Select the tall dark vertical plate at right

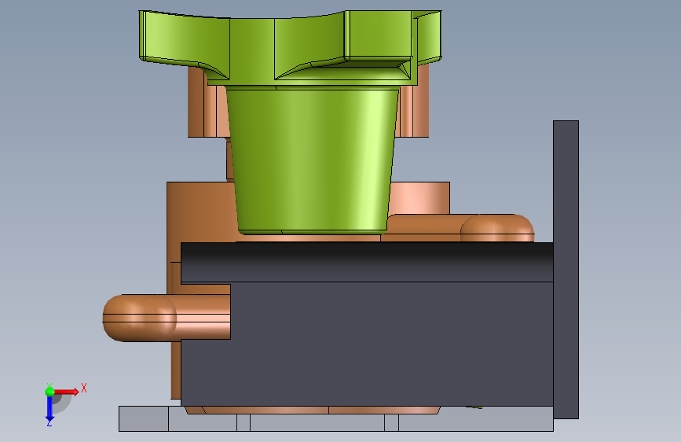coord(566,270)
